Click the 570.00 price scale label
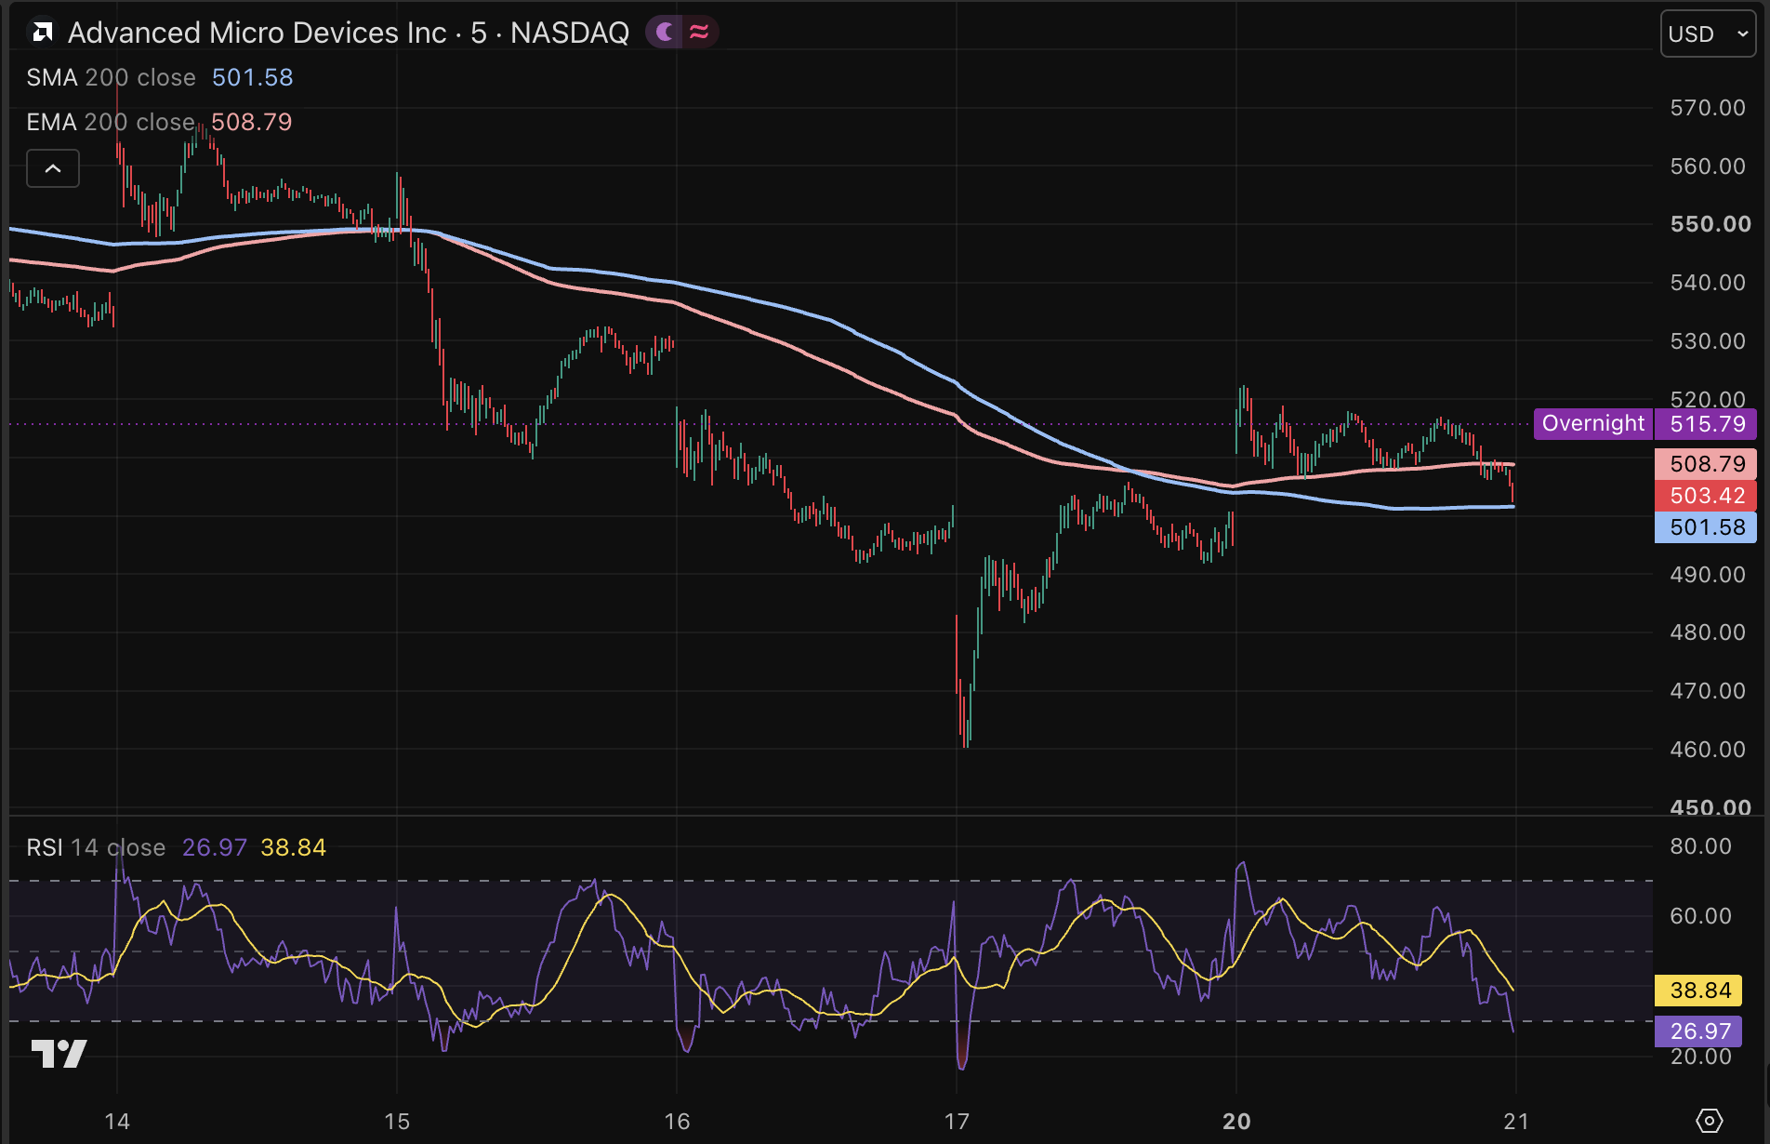The height and width of the screenshot is (1144, 1770). [x=1708, y=108]
